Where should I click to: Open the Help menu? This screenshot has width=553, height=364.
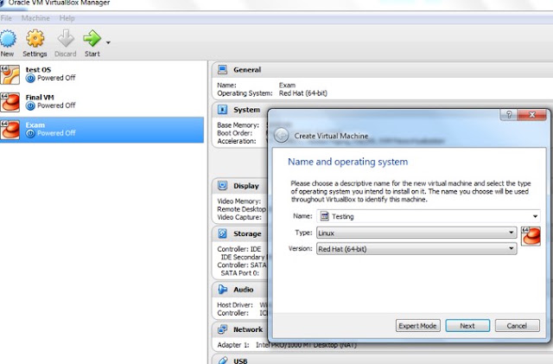point(67,18)
